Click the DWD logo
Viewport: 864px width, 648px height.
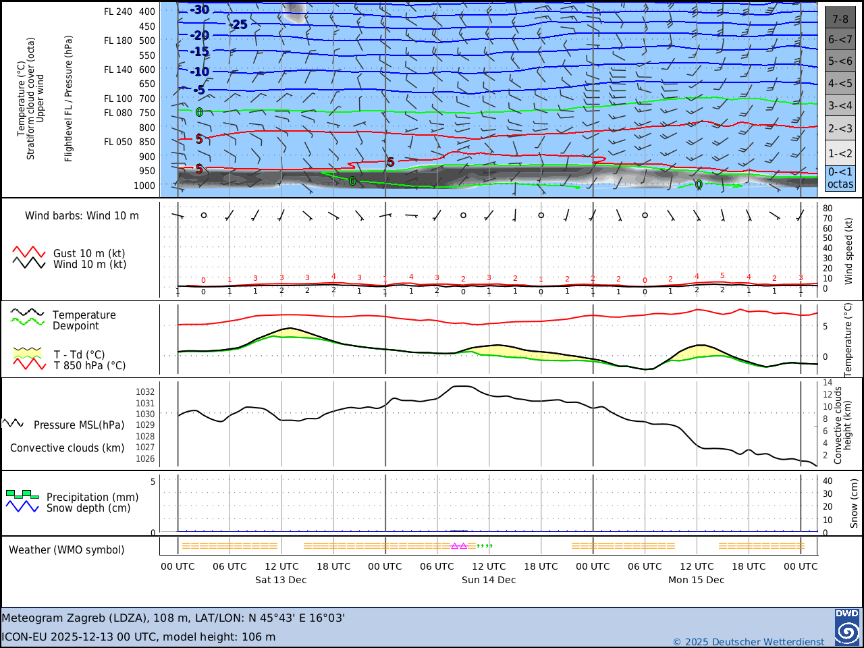click(847, 627)
